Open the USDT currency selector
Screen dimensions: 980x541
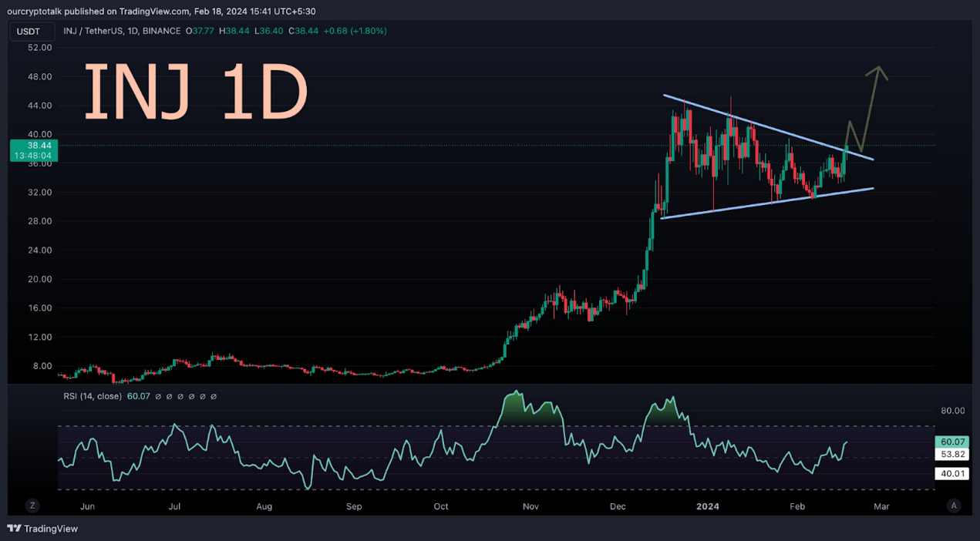click(32, 32)
